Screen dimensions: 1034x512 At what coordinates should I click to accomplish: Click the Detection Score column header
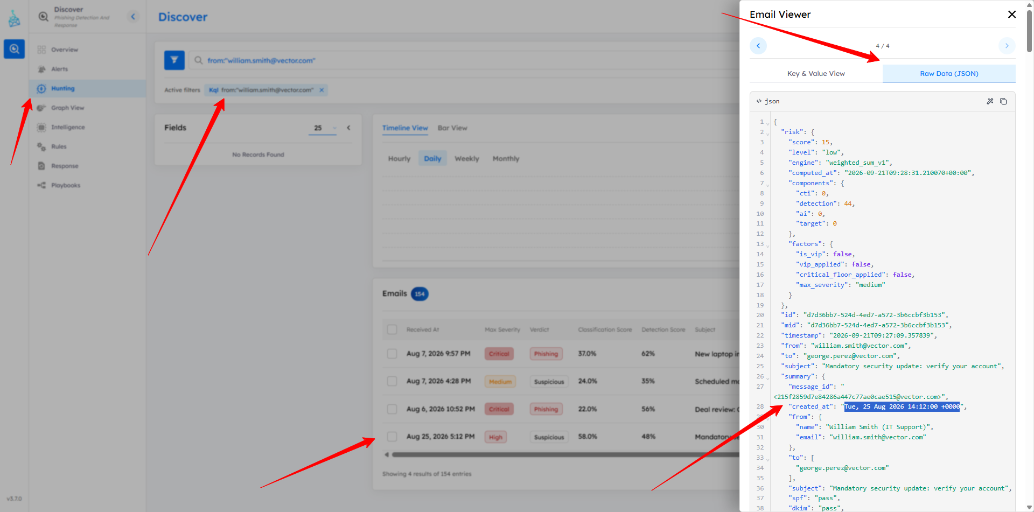pos(663,329)
